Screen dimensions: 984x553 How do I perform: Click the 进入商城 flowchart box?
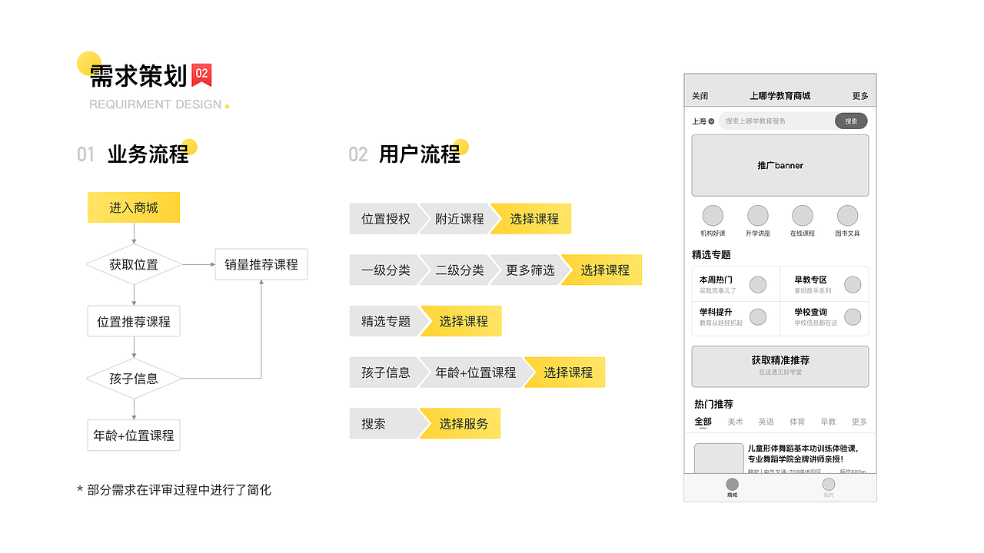pyautogui.click(x=134, y=207)
